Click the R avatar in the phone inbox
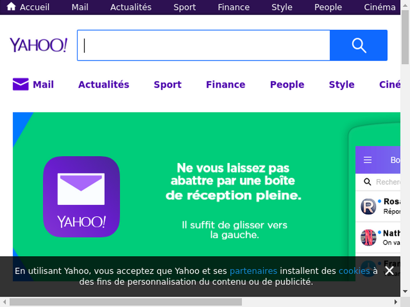 (x=368, y=206)
